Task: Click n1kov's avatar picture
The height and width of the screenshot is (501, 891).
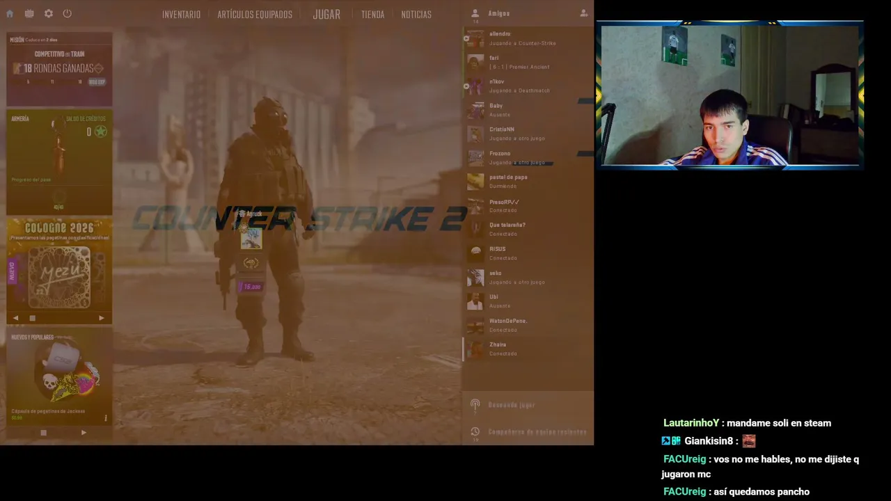Action: point(475,86)
